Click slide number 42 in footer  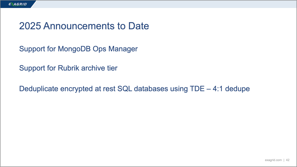(x=288, y=160)
